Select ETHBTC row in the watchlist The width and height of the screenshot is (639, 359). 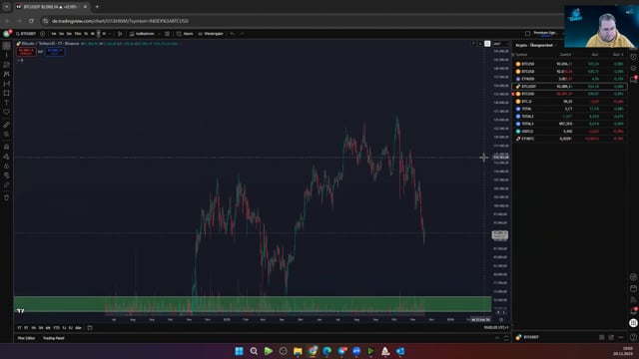click(x=570, y=139)
